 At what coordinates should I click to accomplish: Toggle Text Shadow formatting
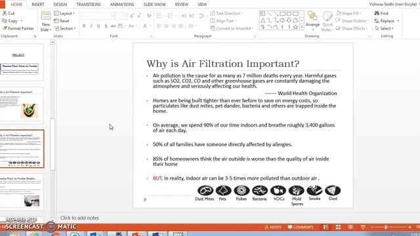click(x=106, y=26)
